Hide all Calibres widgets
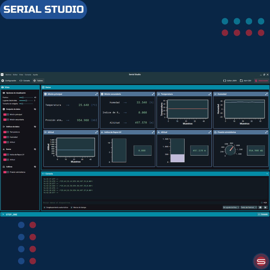Image resolution: width=270 pixels, height=270 pixels. click(x=35, y=167)
